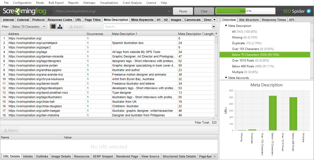Switch to the Canonicals tab

[193, 20]
